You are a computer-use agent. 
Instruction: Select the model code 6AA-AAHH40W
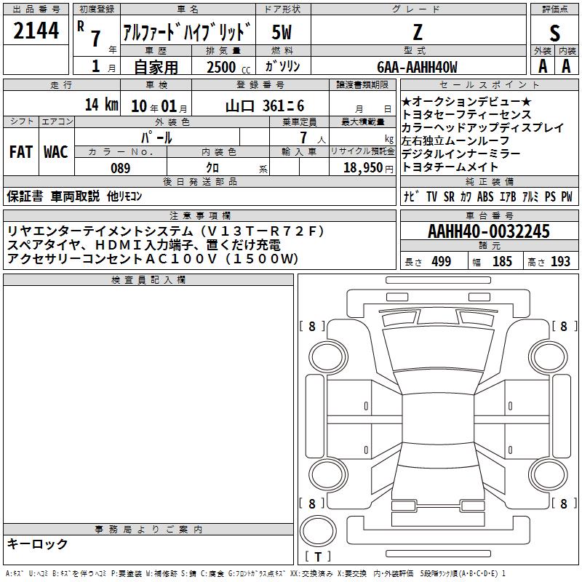tap(417, 67)
